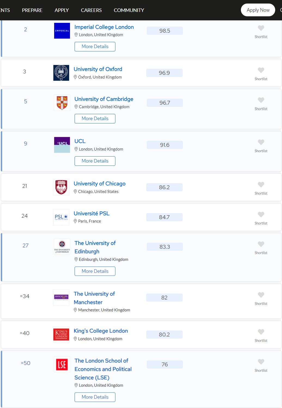Open the CAREERS menu
Viewport: 282px width, 408px height.
pyautogui.click(x=91, y=10)
